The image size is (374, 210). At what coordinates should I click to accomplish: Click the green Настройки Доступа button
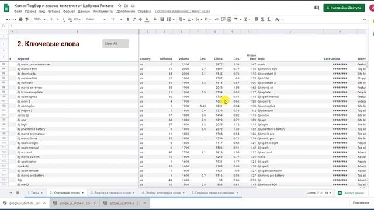tap(344, 8)
